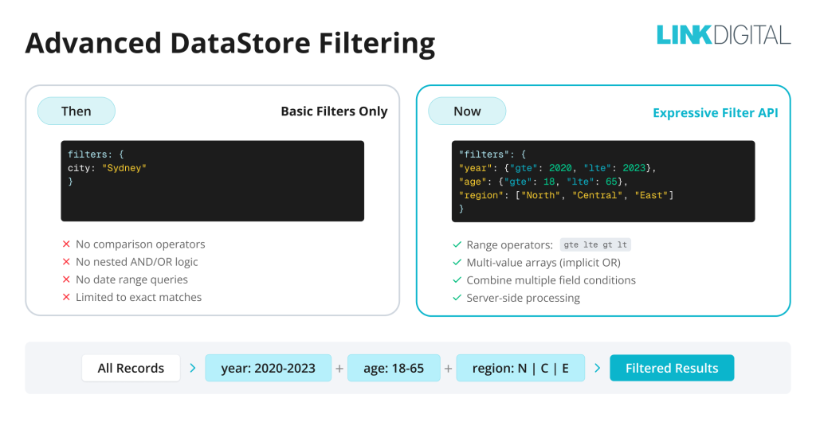Click the "Basic Filters Only" heading
816x426 pixels.
pos(334,111)
